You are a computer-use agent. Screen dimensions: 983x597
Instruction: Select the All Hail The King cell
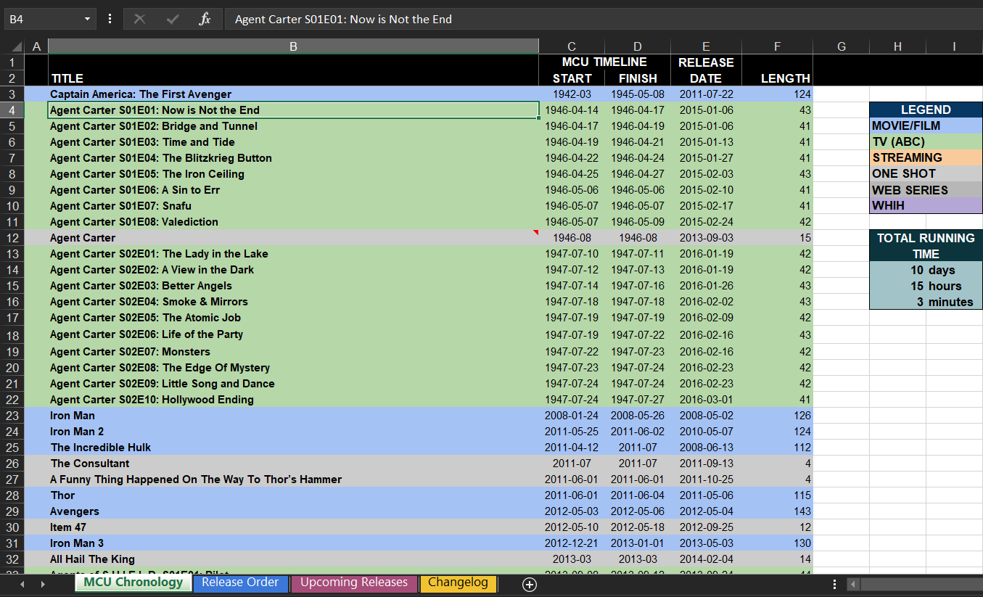click(293, 559)
